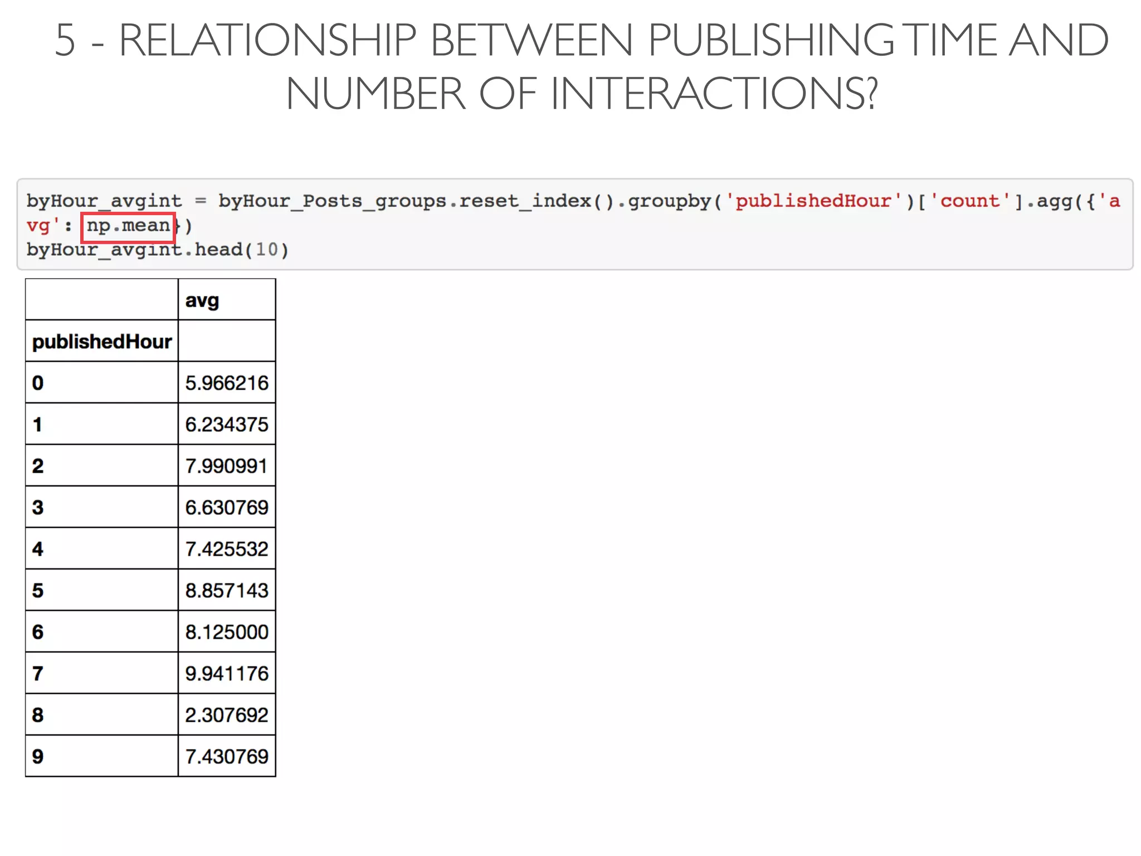Select value 7.425532 in table
This screenshot has height=856, width=1141.
[x=227, y=549]
